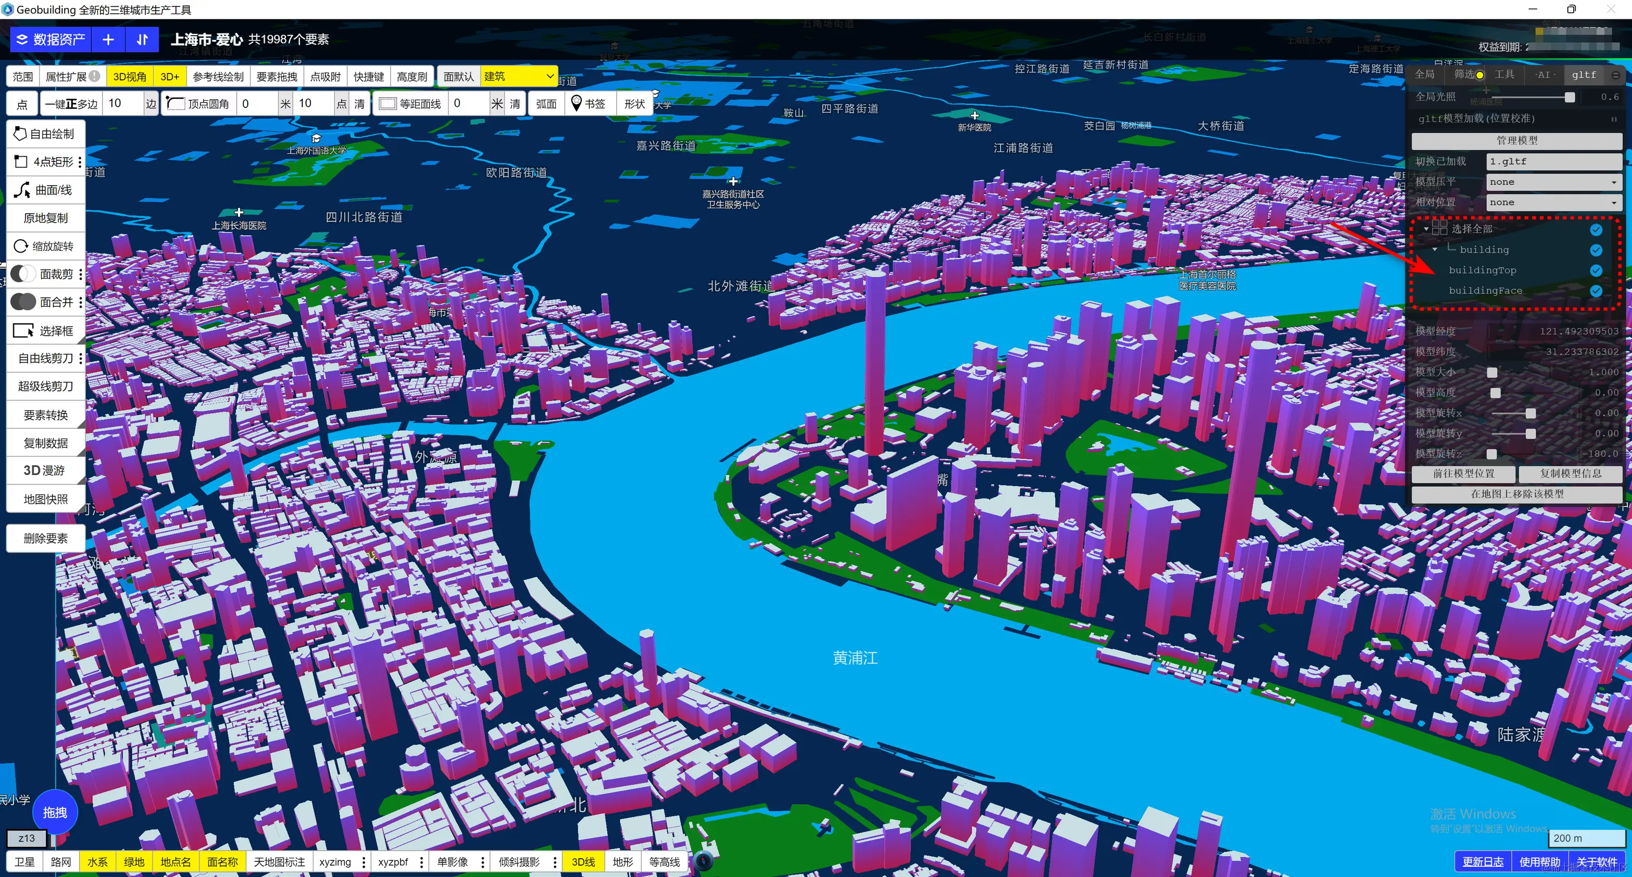This screenshot has height=877, width=1632.
Task: Open 面合并 more options dots
Action: point(80,302)
